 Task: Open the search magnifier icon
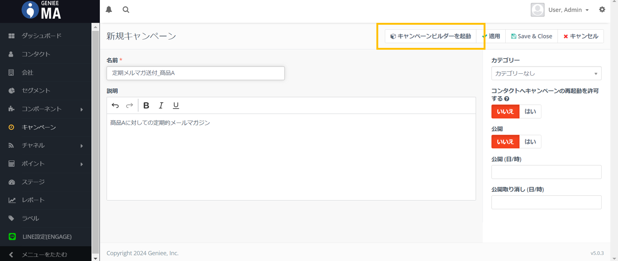point(126,10)
